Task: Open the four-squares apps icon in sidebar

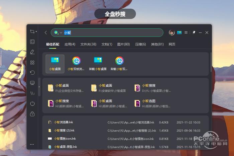Action: (x=32, y=63)
